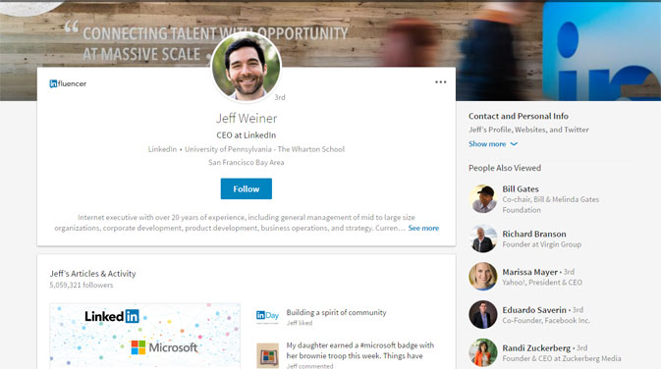This screenshot has width=661, height=369.
Task: Open Bill Gates' profile picture
Action: tap(483, 199)
